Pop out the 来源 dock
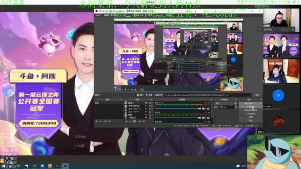Image resolution: width=301 pixels, height=169 pixels. tap(151, 100)
